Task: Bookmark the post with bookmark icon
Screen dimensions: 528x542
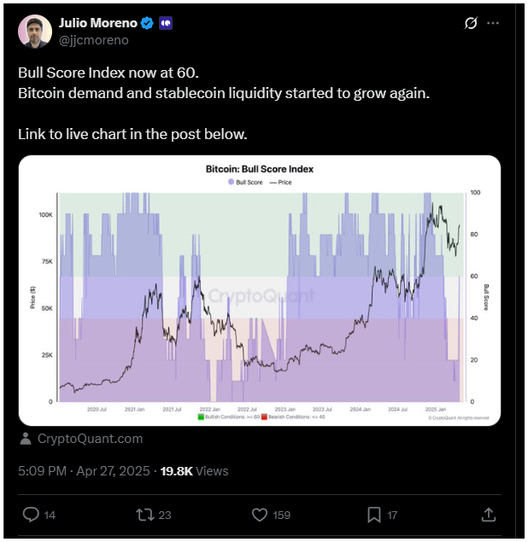Action: [374, 515]
